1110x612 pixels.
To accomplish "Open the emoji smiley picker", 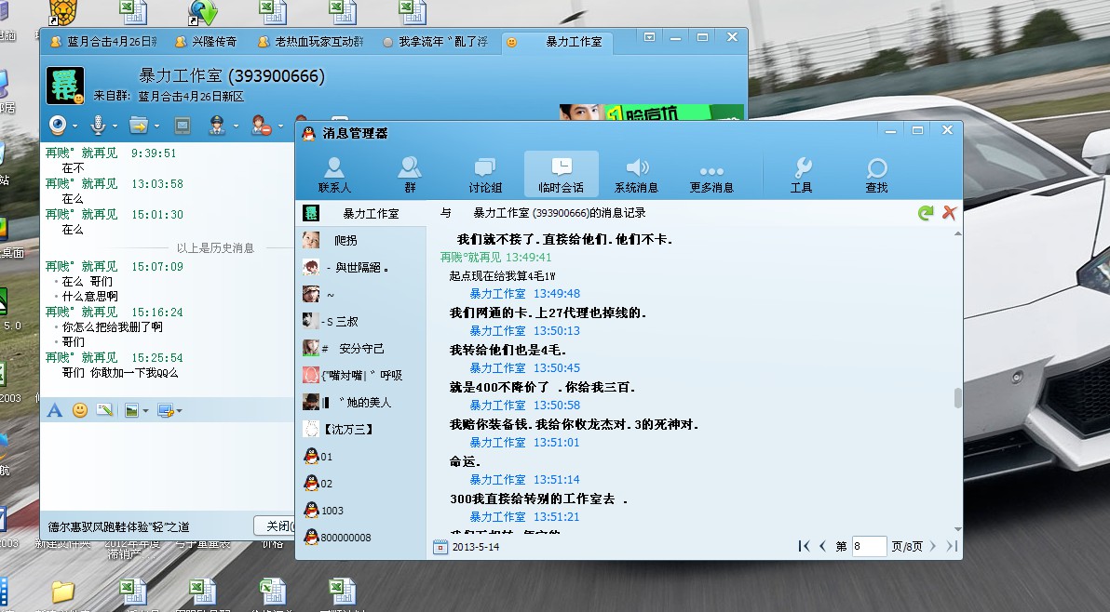I will click(80, 410).
